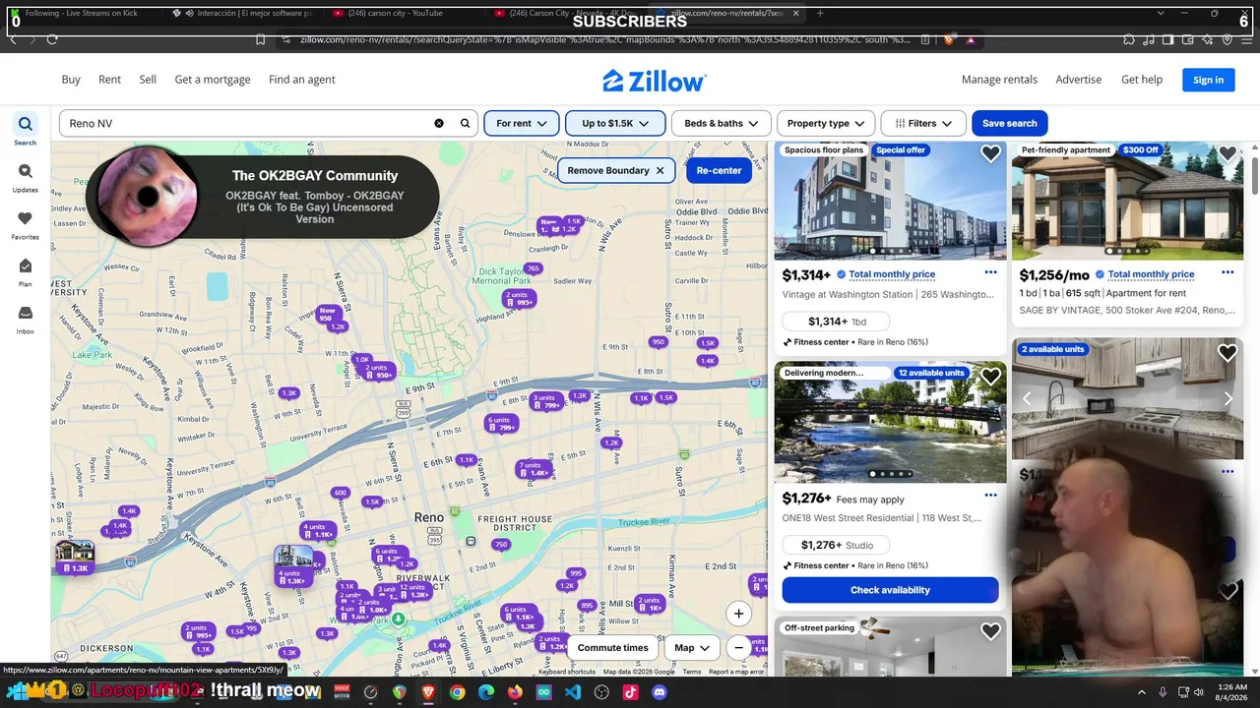Submit search with the magnifier icon
The height and width of the screenshot is (708, 1260).
[x=466, y=123]
